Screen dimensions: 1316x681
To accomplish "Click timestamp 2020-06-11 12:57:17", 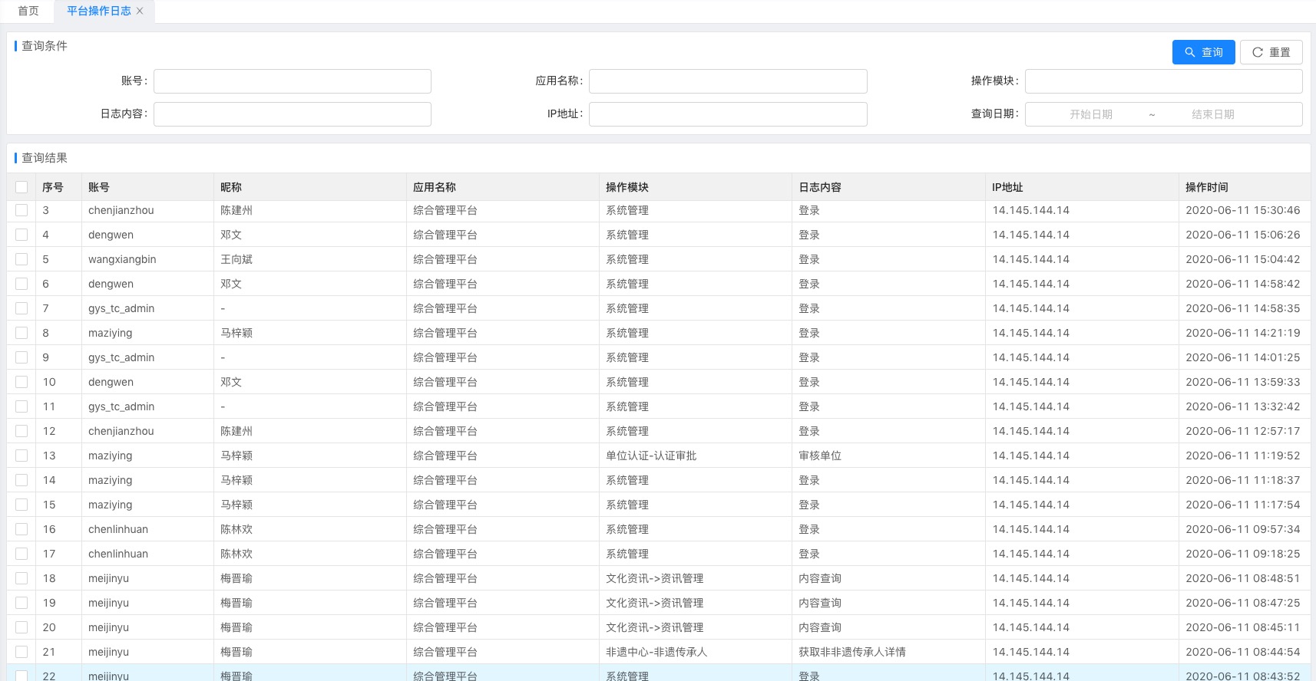I will pos(1243,431).
